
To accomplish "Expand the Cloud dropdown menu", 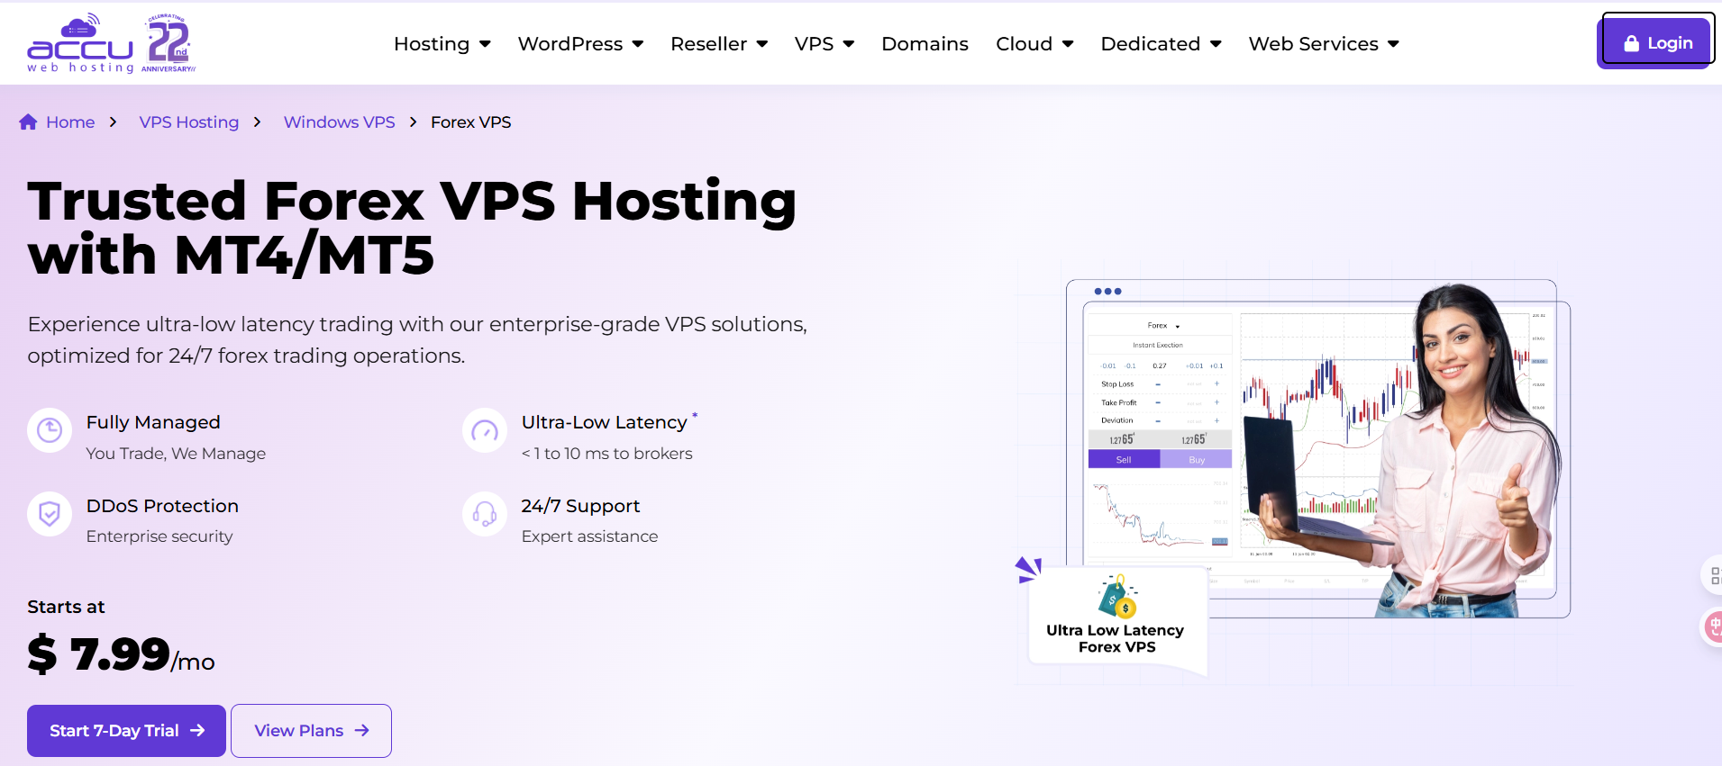I will tap(1034, 43).
